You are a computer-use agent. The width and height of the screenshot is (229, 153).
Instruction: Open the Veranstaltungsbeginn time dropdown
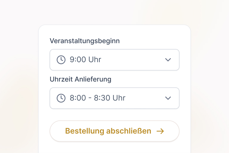coord(114,60)
